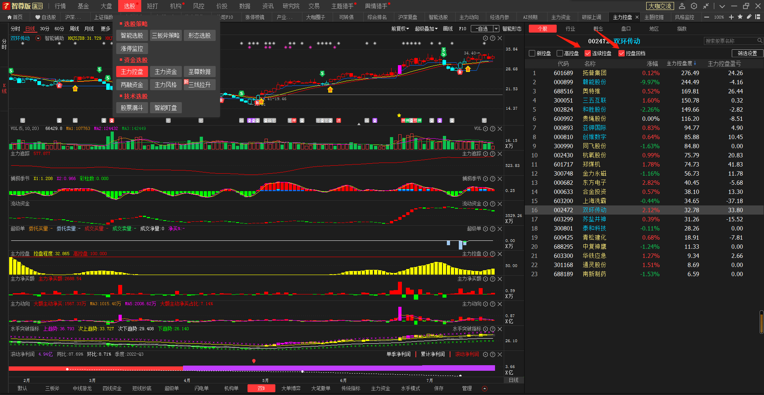The image size is (764, 395).
Task: Uncheck the 连续控盘 checkbox
Action: [588, 53]
